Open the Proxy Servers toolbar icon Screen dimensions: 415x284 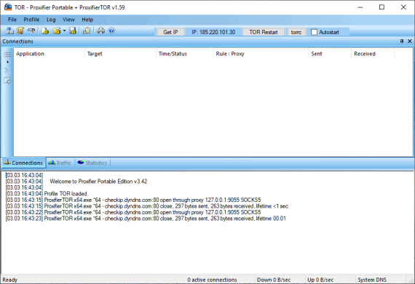click(9, 31)
